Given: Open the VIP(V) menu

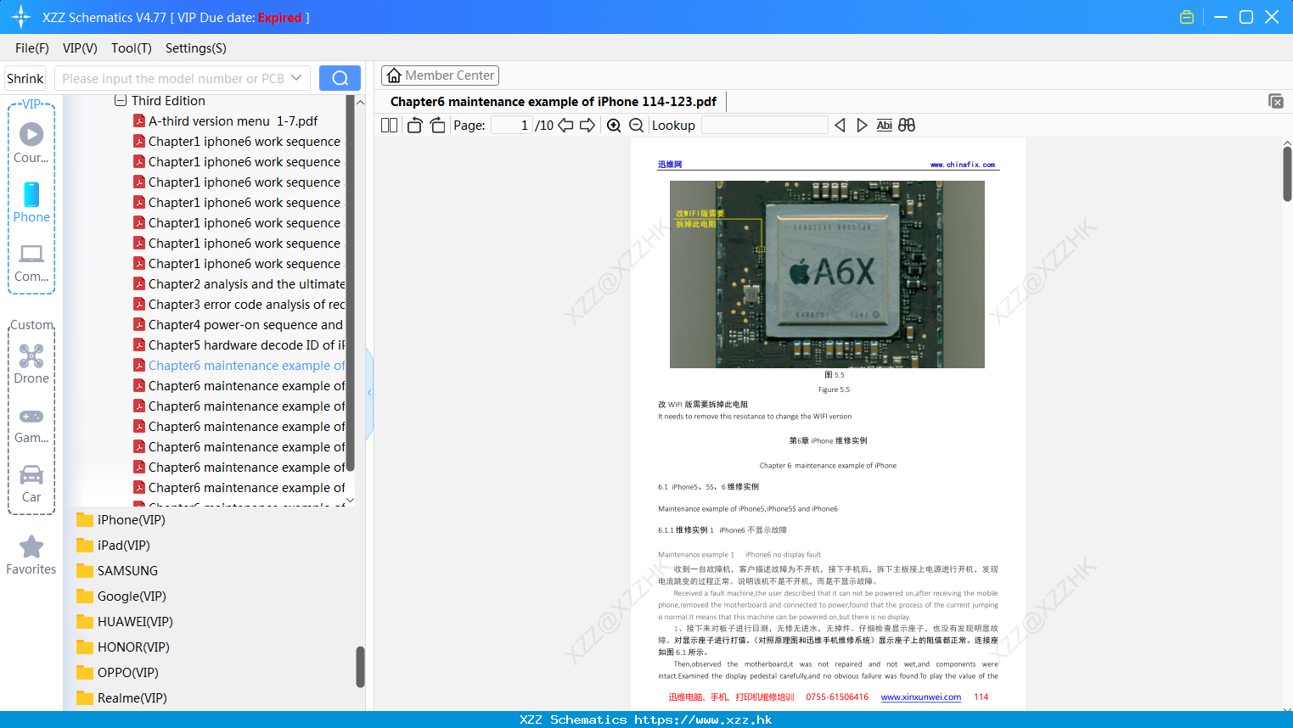Looking at the screenshot, I should [80, 48].
